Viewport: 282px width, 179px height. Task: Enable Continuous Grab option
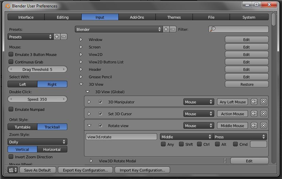[11, 62]
